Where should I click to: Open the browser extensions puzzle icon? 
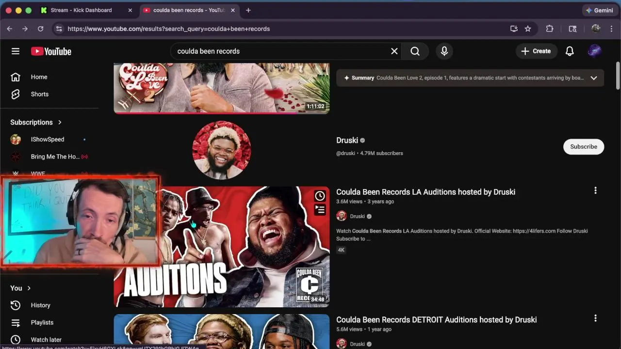click(550, 29)
